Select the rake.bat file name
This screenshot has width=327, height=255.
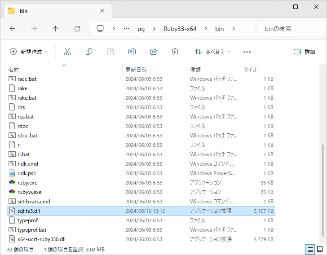point(27,97)
